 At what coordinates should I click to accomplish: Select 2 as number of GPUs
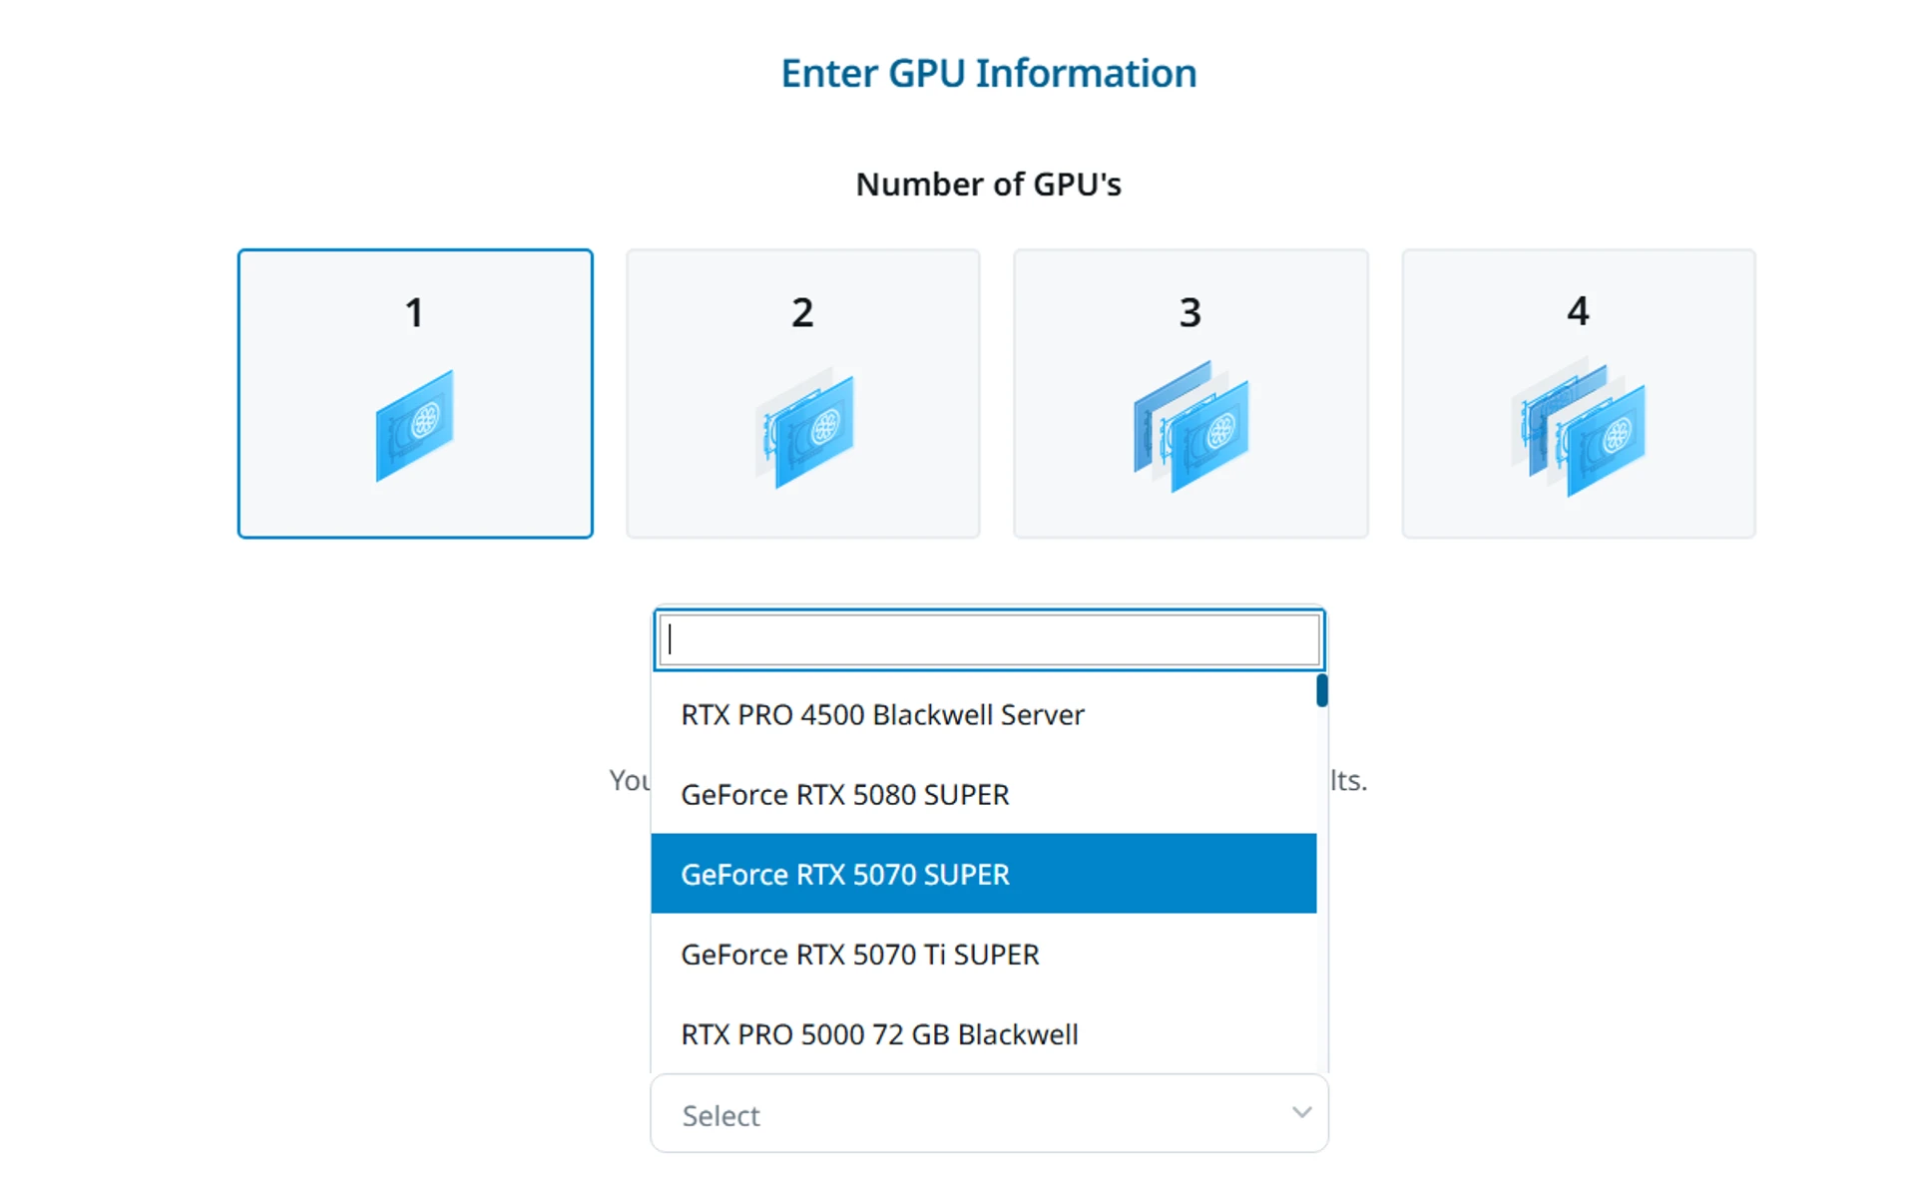point(803,393)
